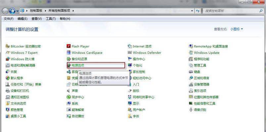Open the 用户帐户 icon
Screen dimensions: 266x132
tap(130, 110)
